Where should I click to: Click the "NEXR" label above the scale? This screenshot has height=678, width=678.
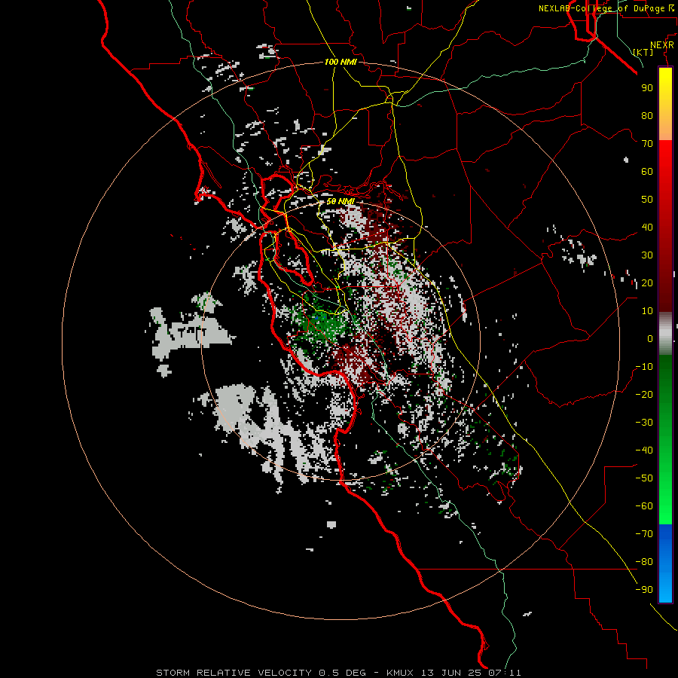[662, 45]
